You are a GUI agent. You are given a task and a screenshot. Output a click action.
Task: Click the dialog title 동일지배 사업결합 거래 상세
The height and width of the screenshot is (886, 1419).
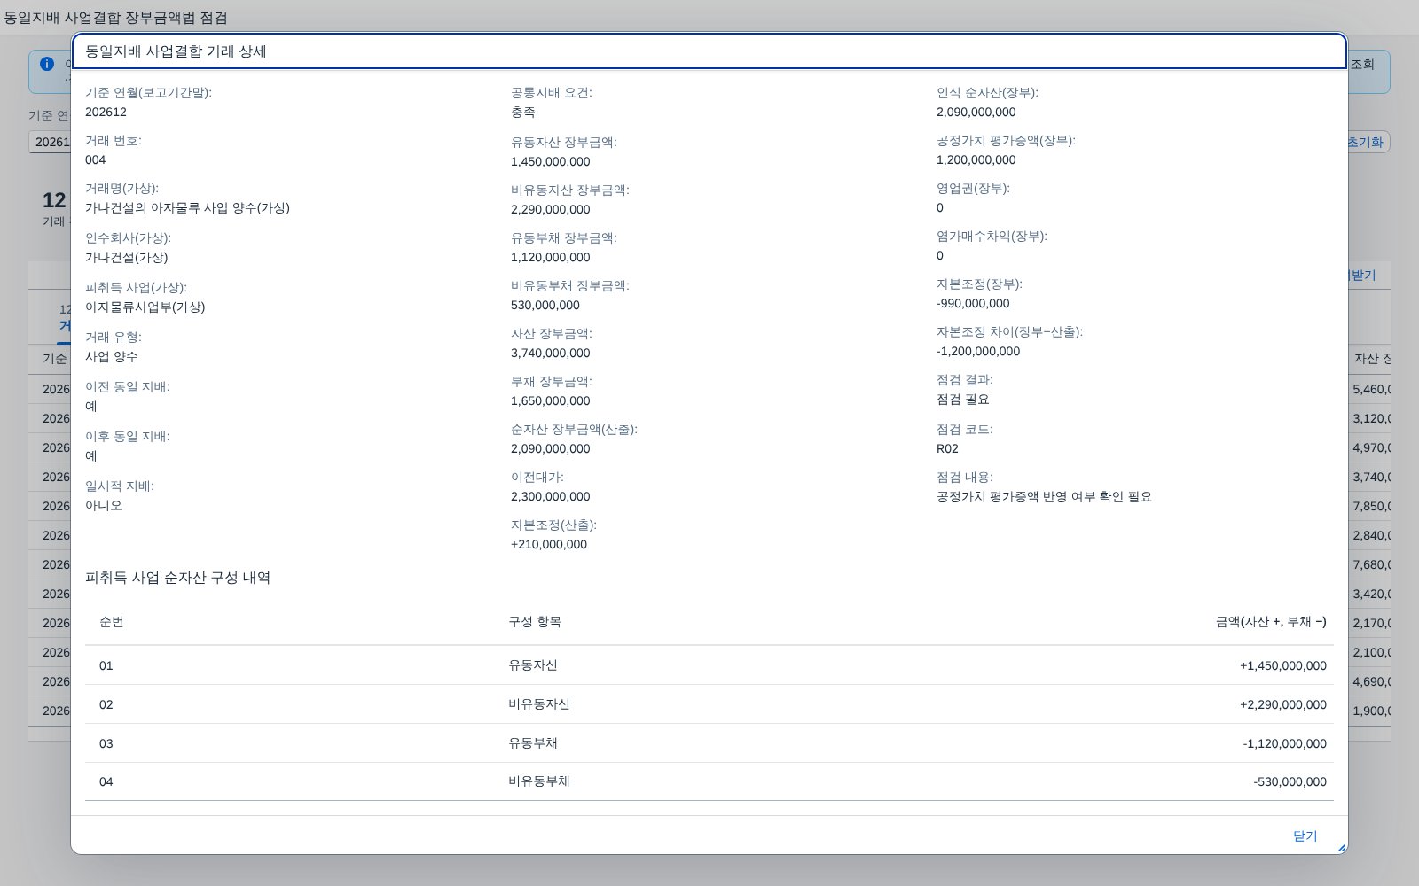(x=176, y=51)
